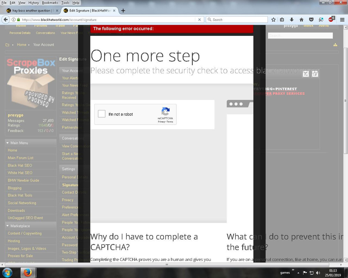Click the URL address field
Image resolution: width=348 pixels, height=278 pixels.
108,19
